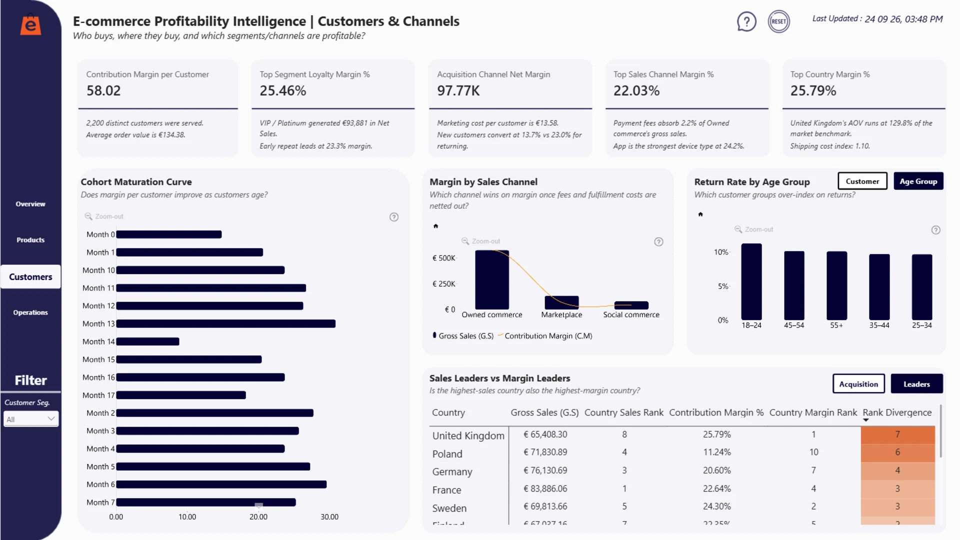Sort table by Country Margin Rank column

click(813, 412)
